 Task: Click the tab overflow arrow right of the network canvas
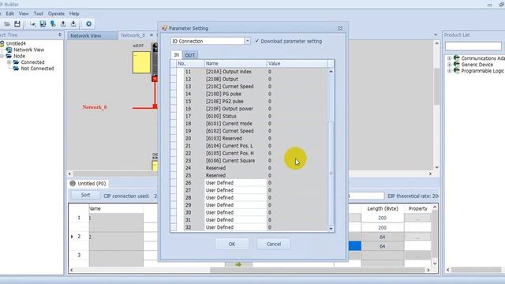pos(436,35)
